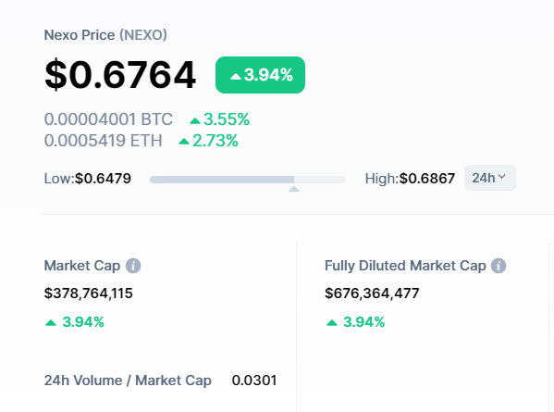Click the Fully Diluted Market Cap info icon

pyautogui.click(x=499, y=266)
